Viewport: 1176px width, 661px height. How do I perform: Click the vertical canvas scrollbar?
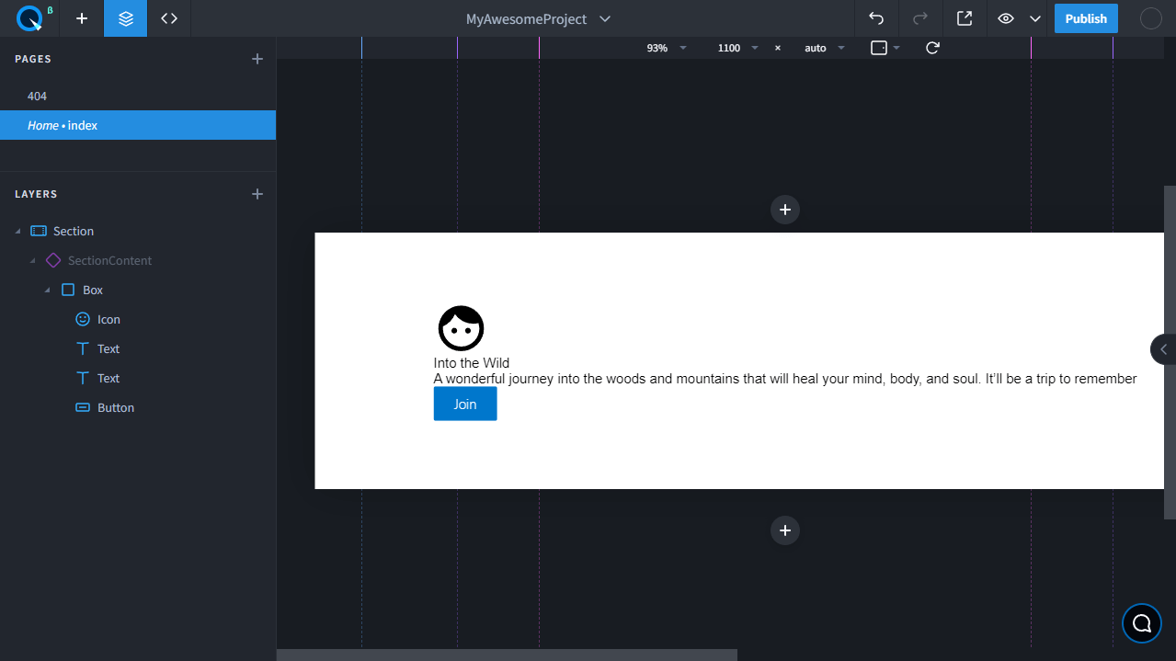(x=1170, y=353)
